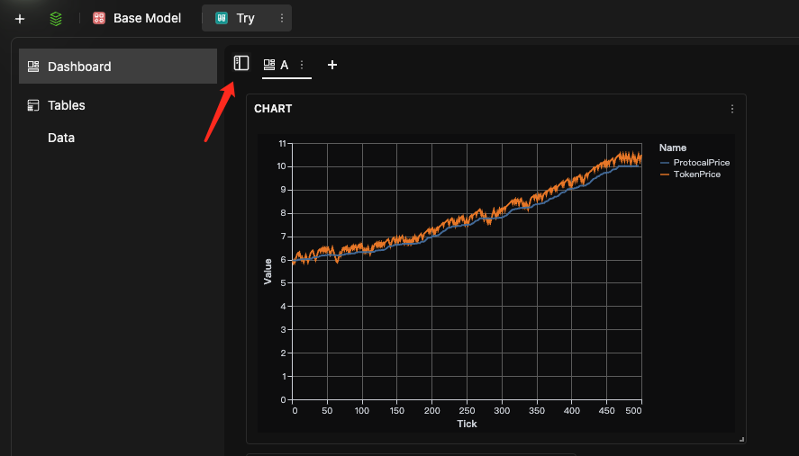Click the Tables icon in the sidebar

[x=33, y=105]
